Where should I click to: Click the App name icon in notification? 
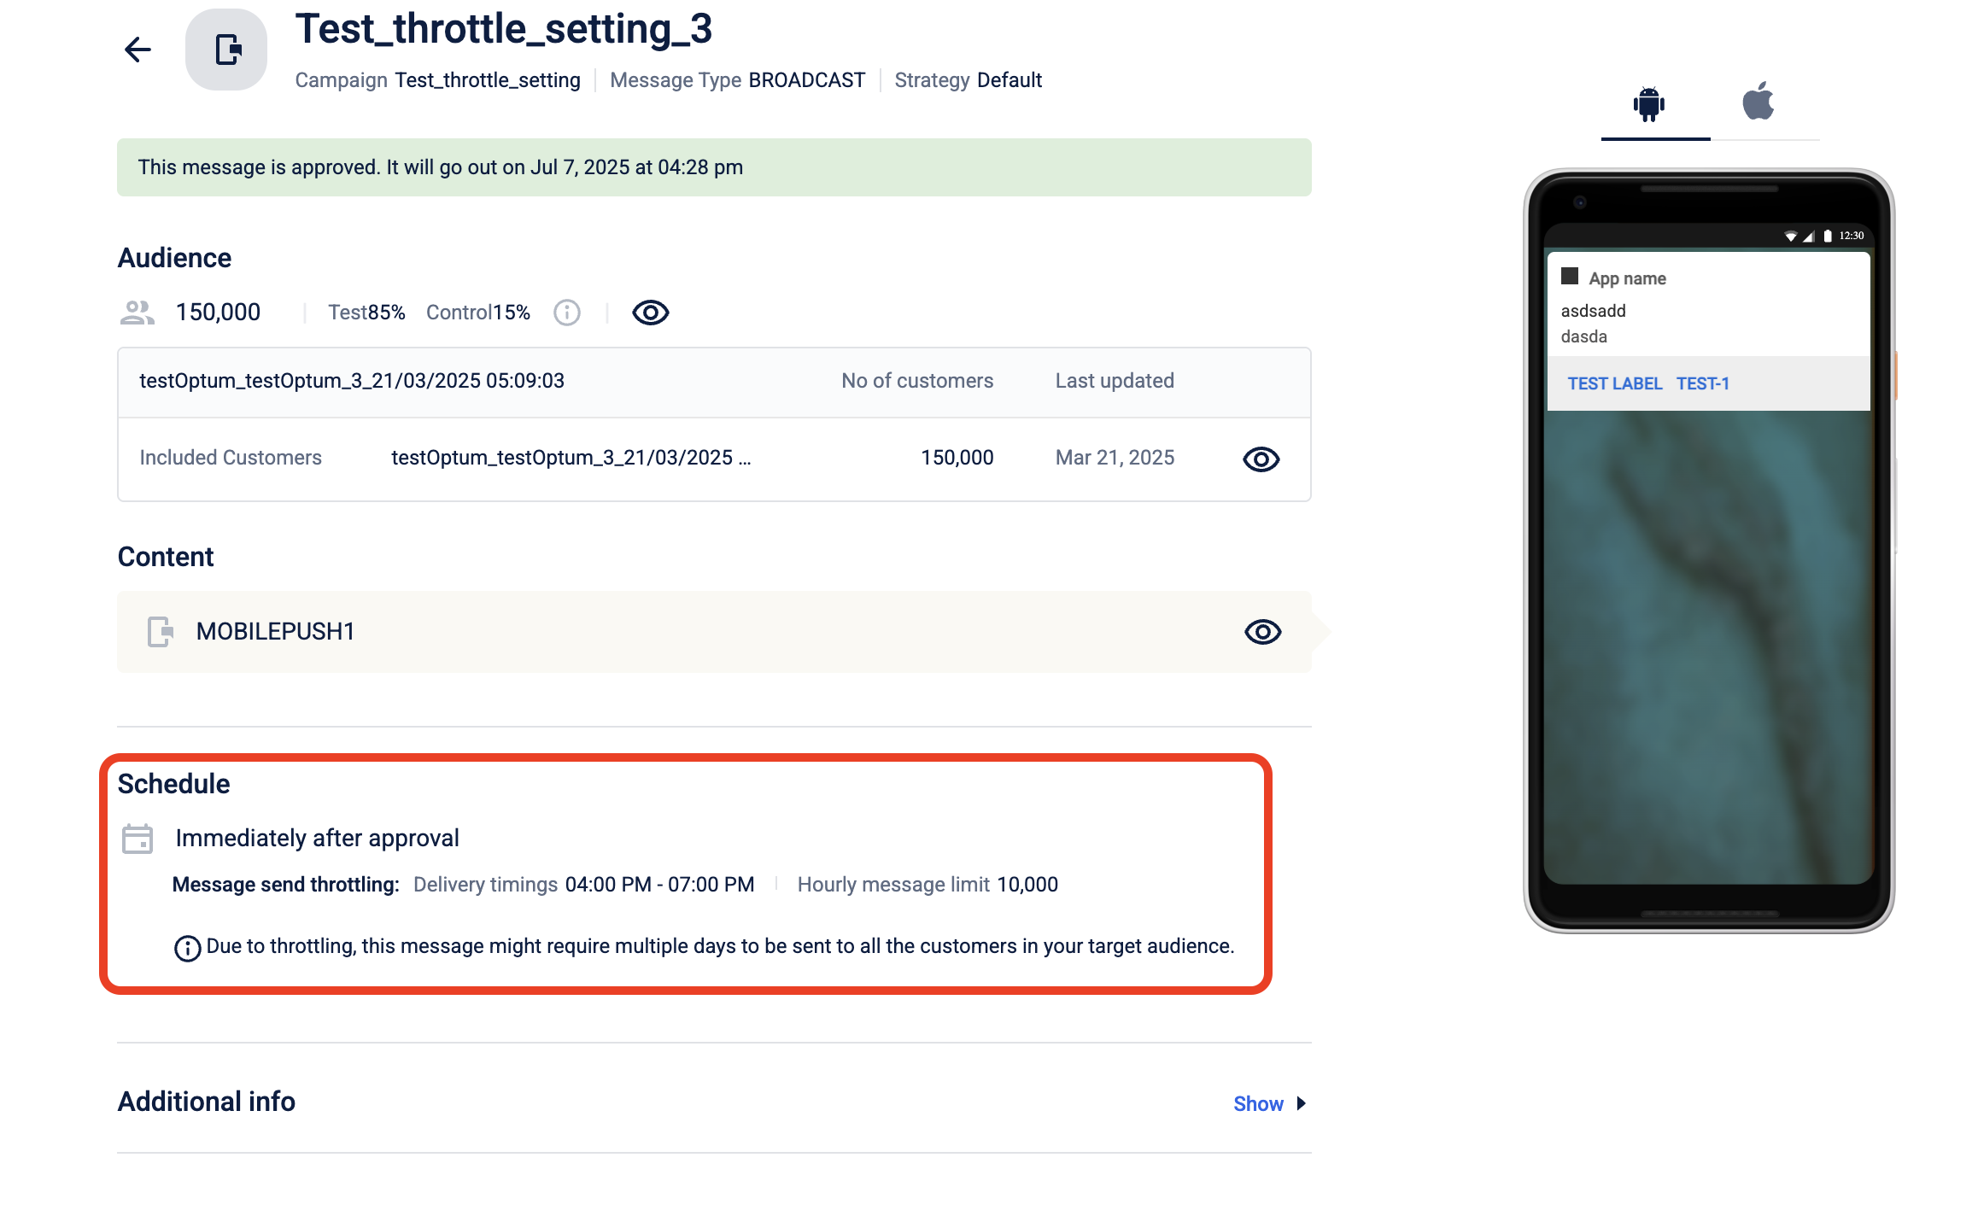tap(1570, 277)
